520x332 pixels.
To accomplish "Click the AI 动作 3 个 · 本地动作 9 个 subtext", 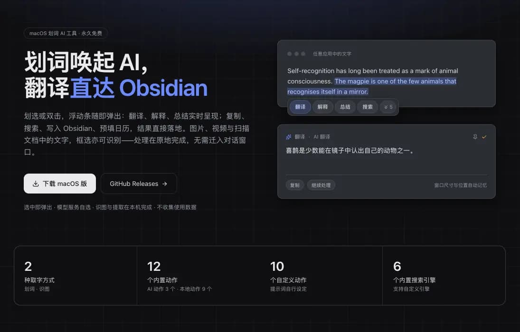I will [x=180, y=289].
